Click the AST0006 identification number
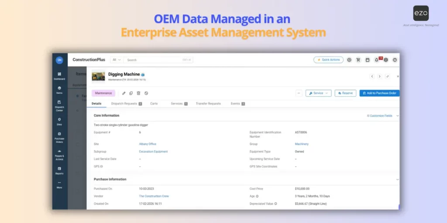This screenshot has width=447, height=223. tap(301, 132)
